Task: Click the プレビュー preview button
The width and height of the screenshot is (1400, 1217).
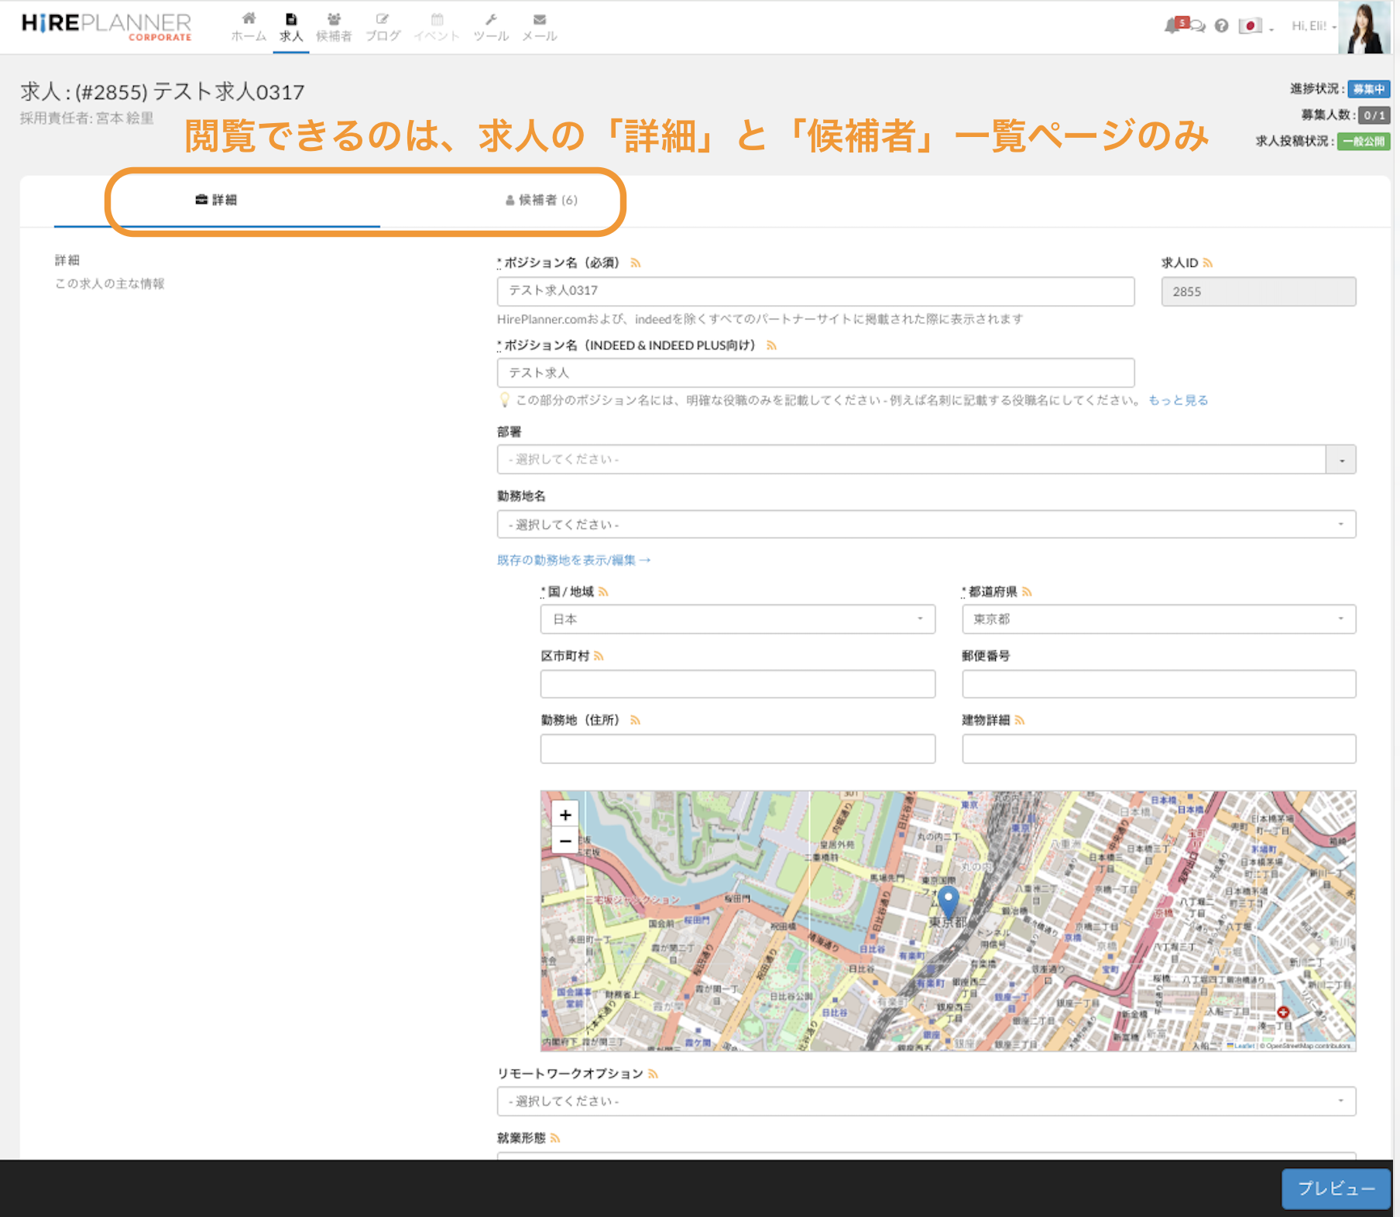Action: 1335,1188
